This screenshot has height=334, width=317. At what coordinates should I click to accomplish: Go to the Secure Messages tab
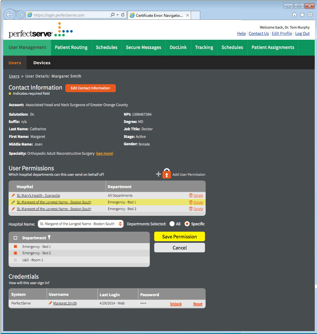[x=143, y=47]
